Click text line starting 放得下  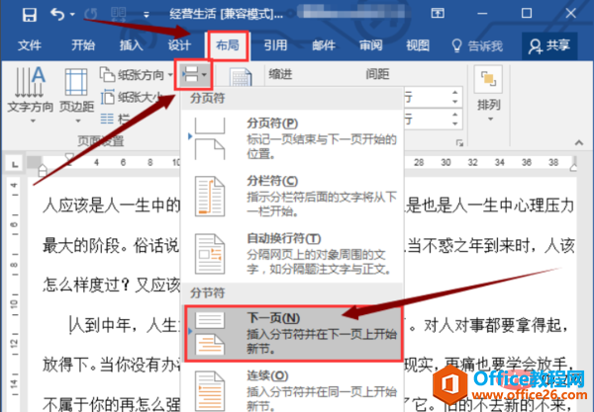coord(111,366)
